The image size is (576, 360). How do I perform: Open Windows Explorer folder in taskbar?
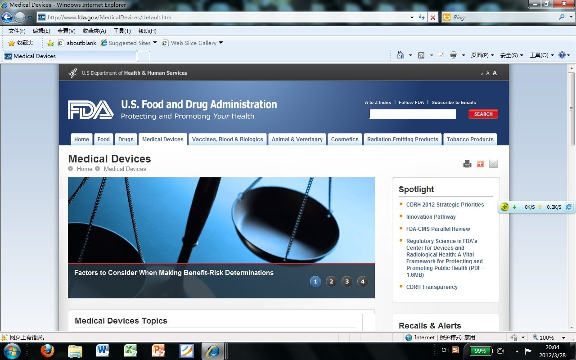[x=75, y=351]
